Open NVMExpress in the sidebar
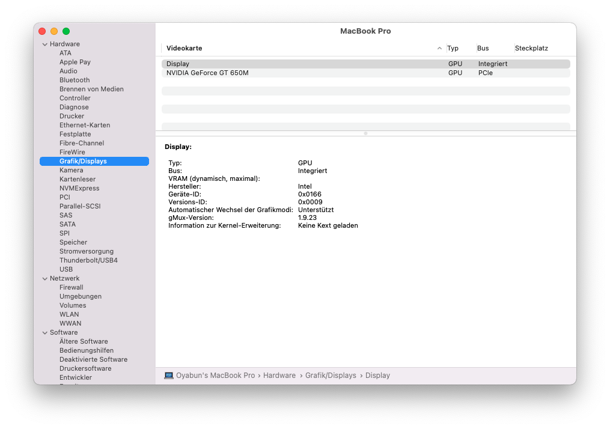 pos(79,188)
